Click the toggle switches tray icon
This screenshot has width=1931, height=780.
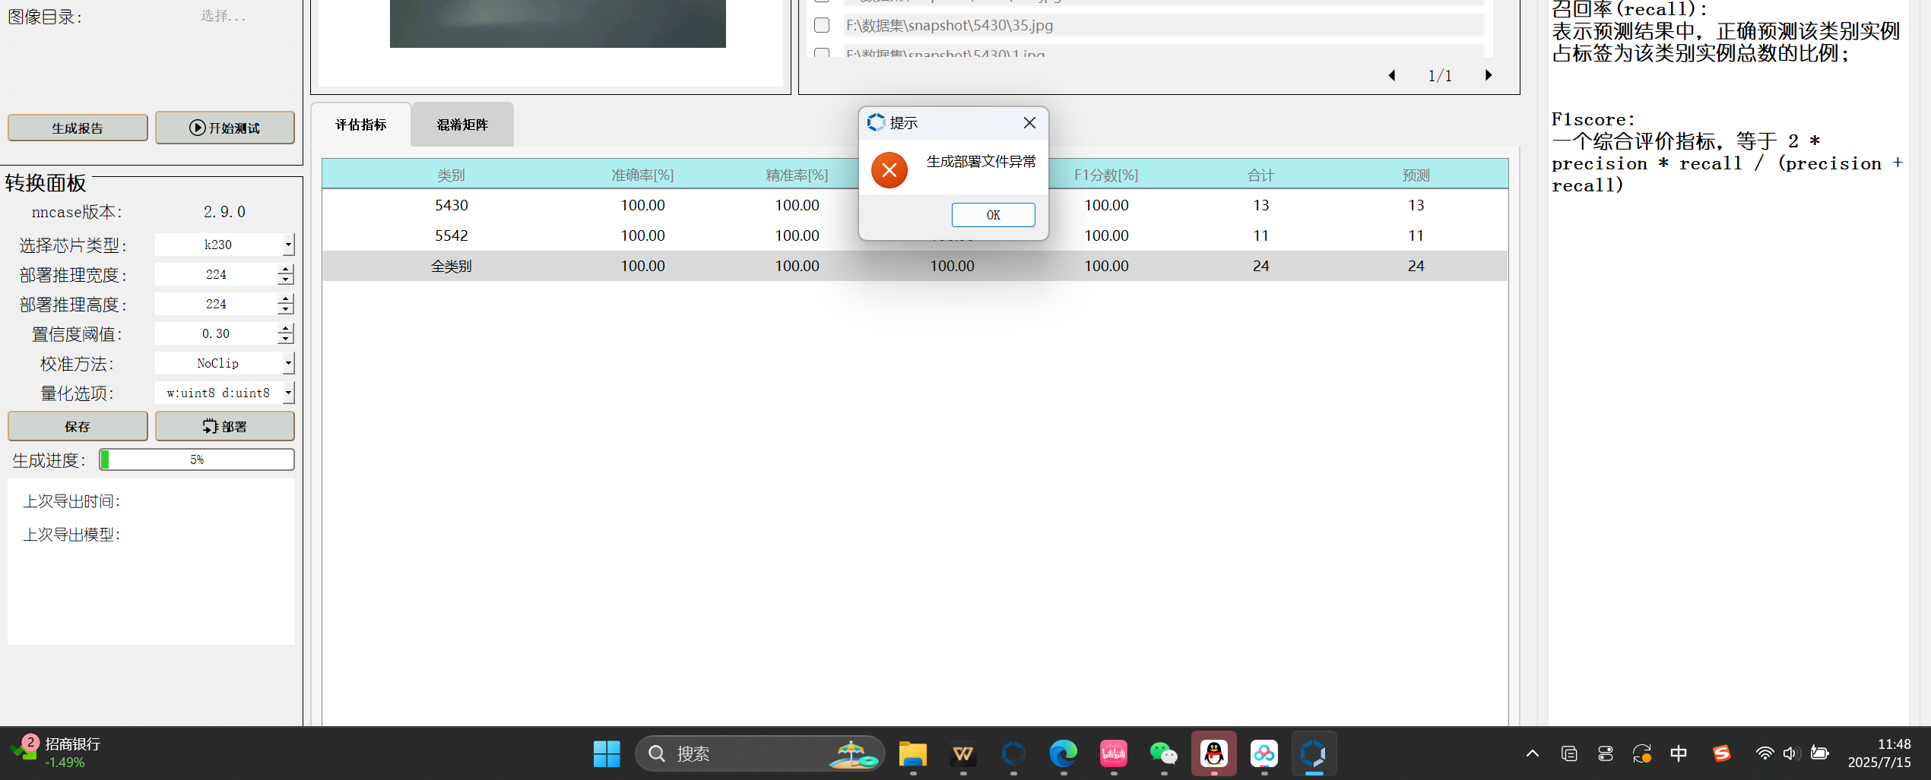point(1606,753)
